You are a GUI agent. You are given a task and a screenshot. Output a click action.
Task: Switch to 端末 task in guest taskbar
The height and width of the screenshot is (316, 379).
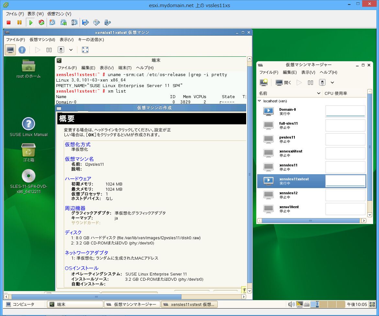pos(75,304)
